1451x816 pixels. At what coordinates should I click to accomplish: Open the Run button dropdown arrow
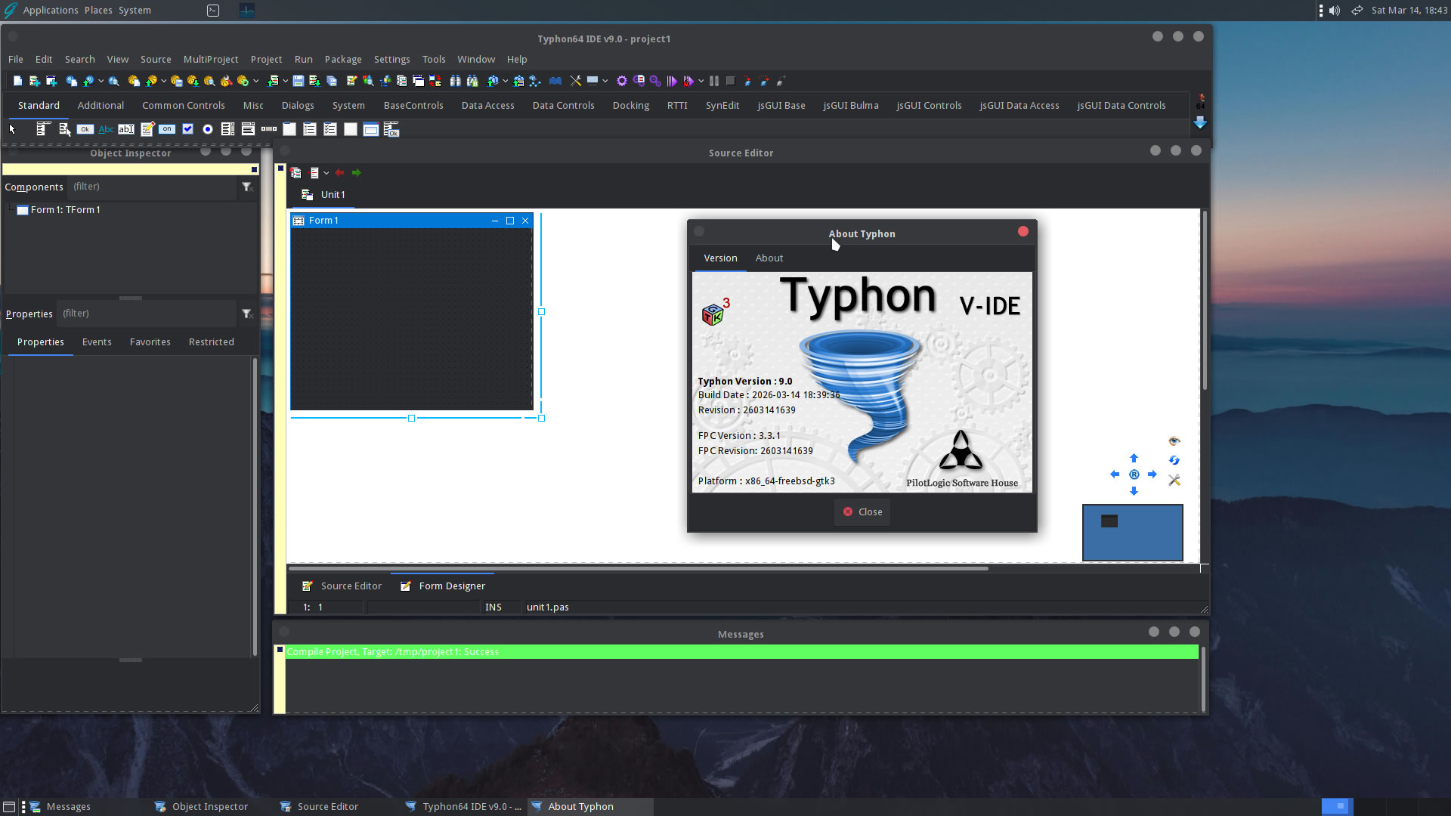click(x=701, y=82)
